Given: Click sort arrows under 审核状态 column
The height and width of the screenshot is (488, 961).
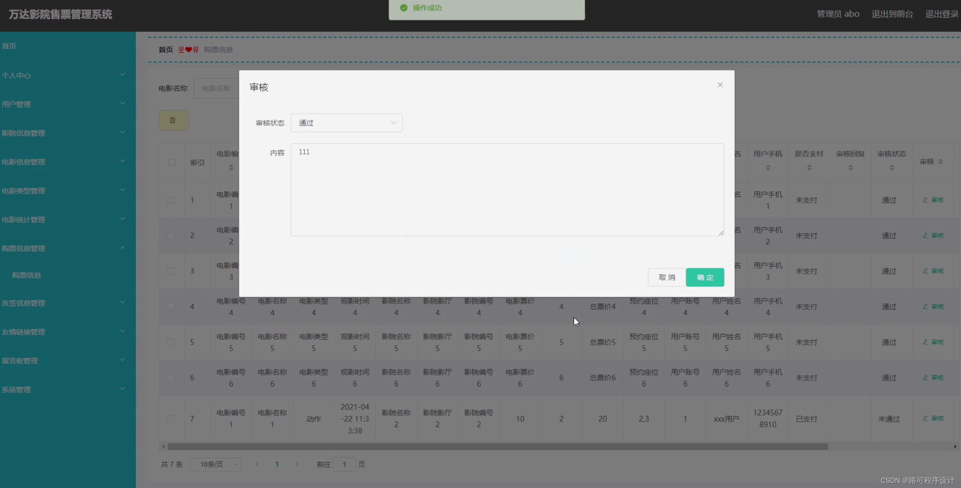Looking at the screenshot, I should (x=892, y=168).
